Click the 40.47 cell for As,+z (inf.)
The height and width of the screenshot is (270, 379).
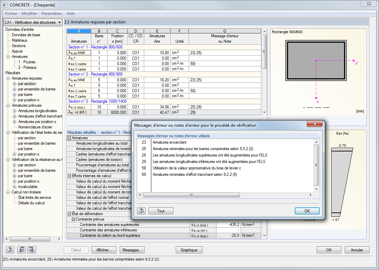pyautogui.click(x=157, y=112)
